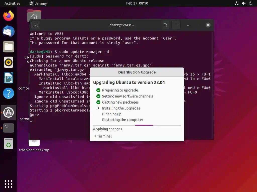Screen dimensions: 257x192
Task: Maximize the dartz@VM3 terminal window
Action: (198, 25)
